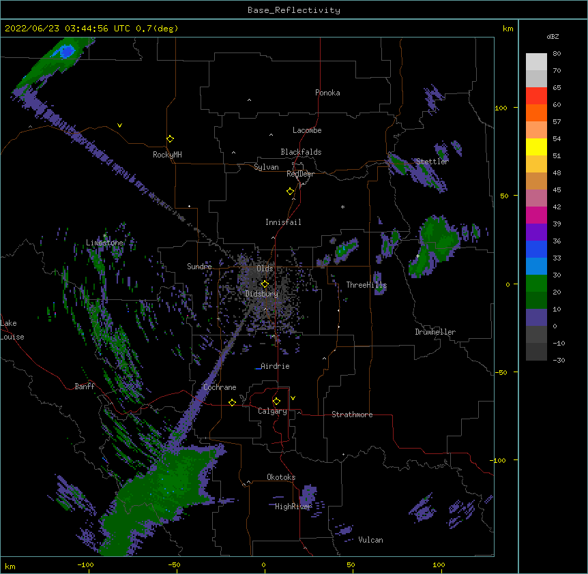Click the slate-purple 0-10 dBZ legend swatch
This screenshot has width=588, height=574.
[x=536, y=318]
